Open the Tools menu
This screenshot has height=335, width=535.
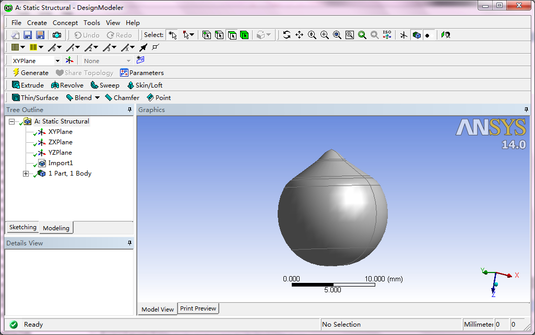[x=92, y=23]
